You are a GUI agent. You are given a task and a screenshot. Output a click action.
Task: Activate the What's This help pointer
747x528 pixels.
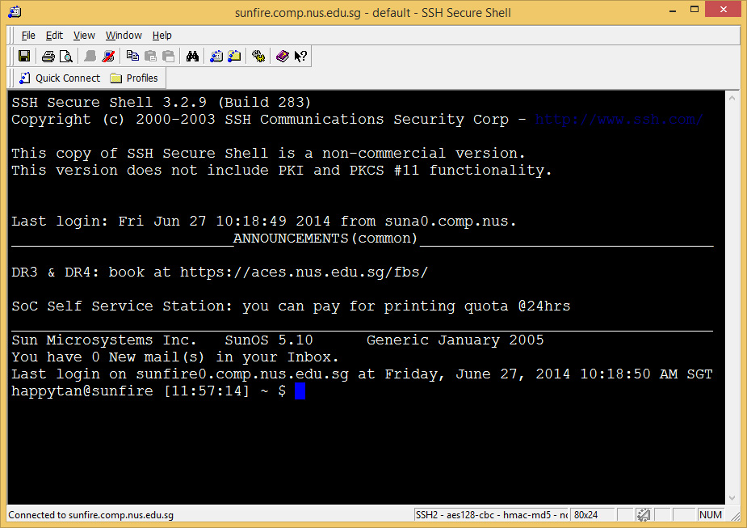300,57
